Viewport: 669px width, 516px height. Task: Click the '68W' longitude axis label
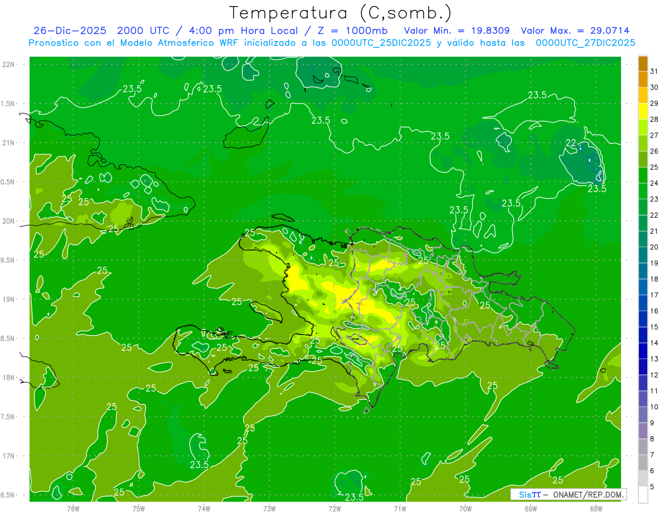coord(596,509)
